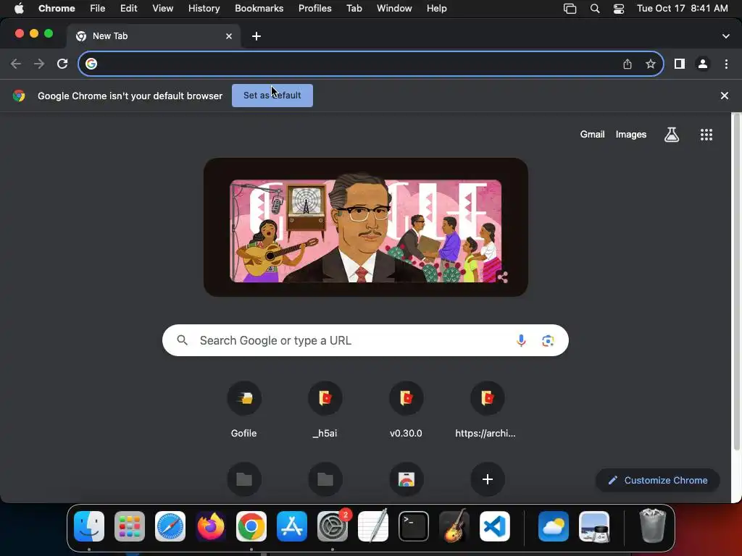This screenshot has width=742, height=556.
Task: Open Chrome's three-dot menu
Action: coord(726,64)
